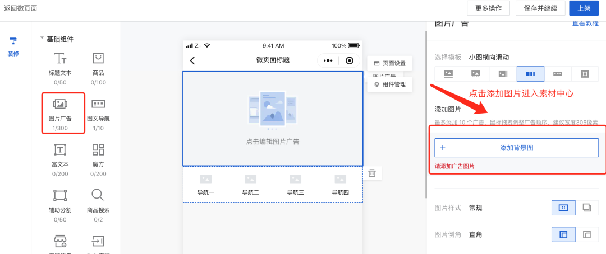Image resolution: width=606 pixels, height=254 pixels.
Task: Choose the fifth image ad template icon
Action: click(558, 74)
